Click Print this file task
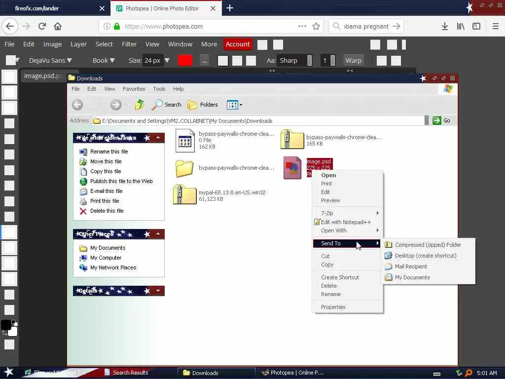505x379 pixels. point(105,201)
